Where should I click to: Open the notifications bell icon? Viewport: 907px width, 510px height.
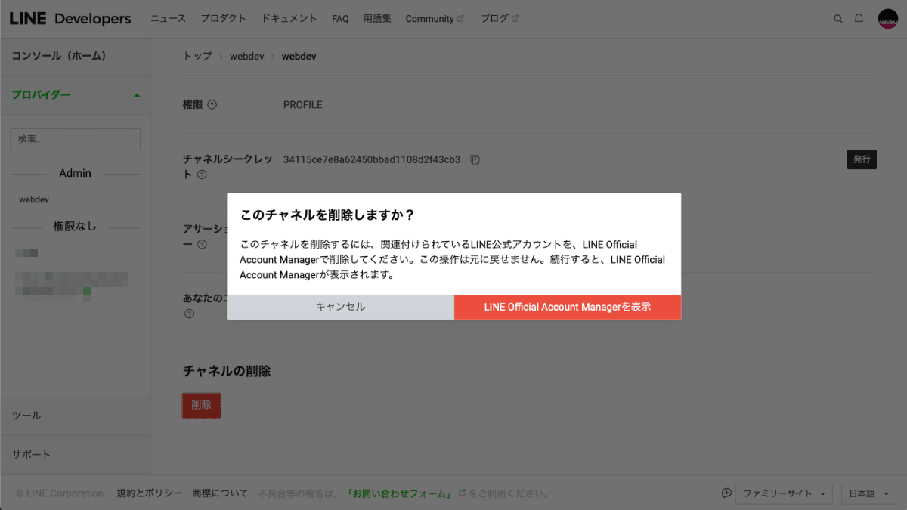(859, 19)
